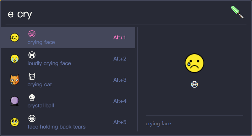252x136 pixels.
Task: Click the green lightsaber launcher icon
Action: 237,12
